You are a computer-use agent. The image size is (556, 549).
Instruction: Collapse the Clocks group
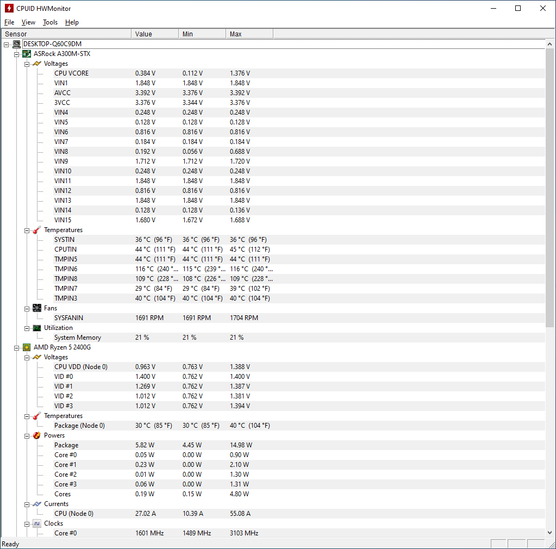[27, 524]
